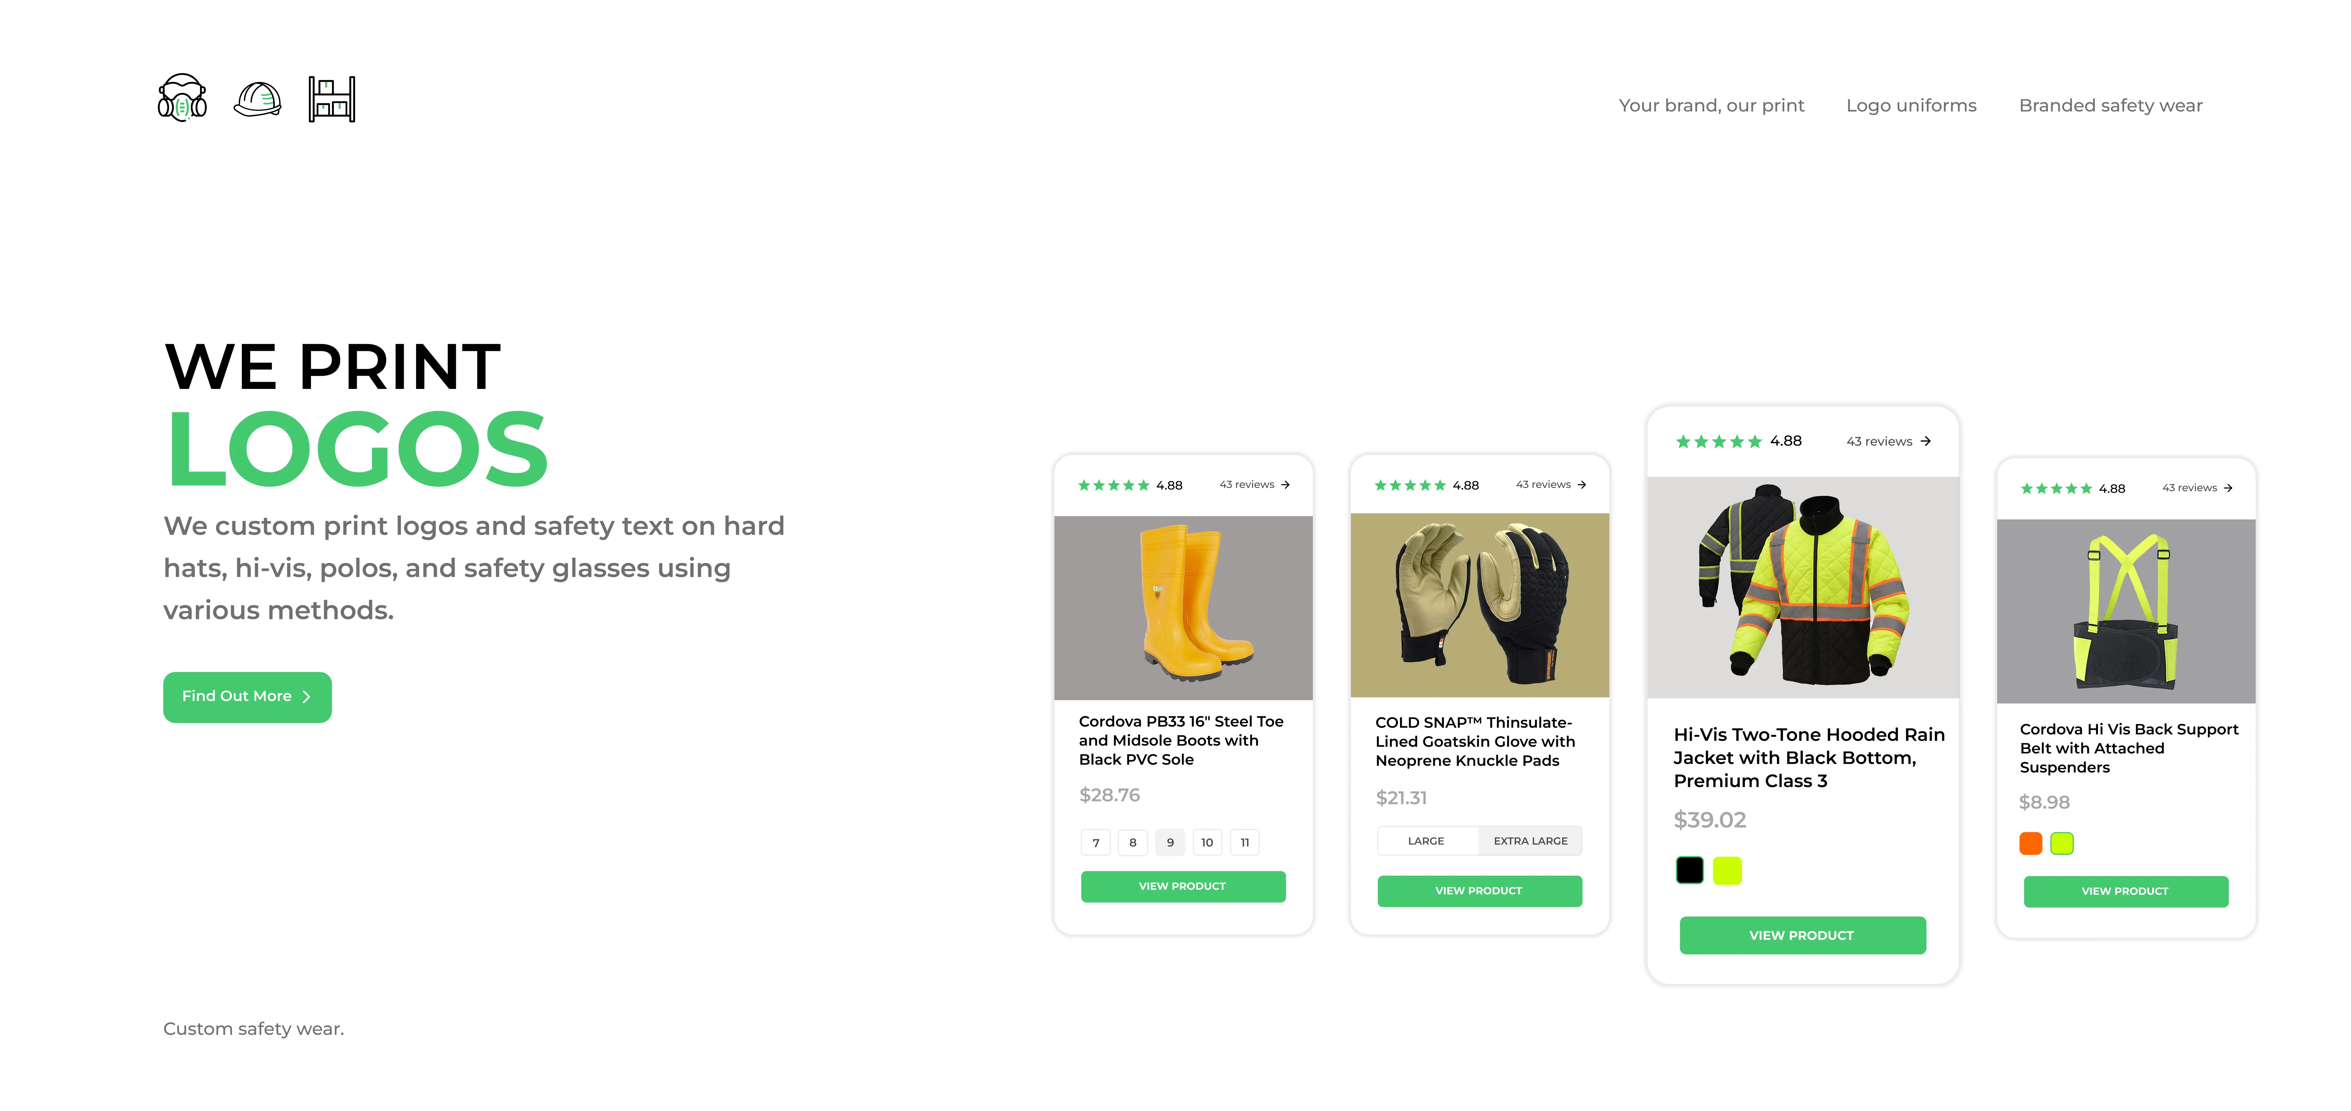This screenshot has width=2351, height=1111.
Task: Go to Logo uniforms nav item
Action: click(x=1911, y=106)
